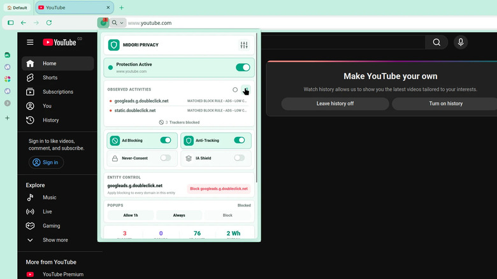Select the circle option in Observed Activities
The height and width of the screenshot is (279, 497).
(x=235, y=90)
